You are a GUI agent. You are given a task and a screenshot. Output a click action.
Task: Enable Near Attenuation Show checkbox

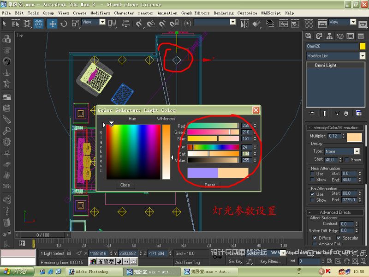pos(312,180)
